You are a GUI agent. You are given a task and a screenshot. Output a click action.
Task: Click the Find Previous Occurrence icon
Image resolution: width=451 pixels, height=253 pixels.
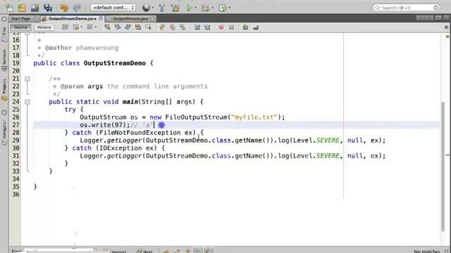tap(118, 27)
